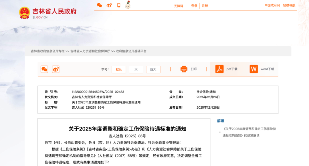
Task: Click the WeChat icon in top header
Action: click(99, 5)
